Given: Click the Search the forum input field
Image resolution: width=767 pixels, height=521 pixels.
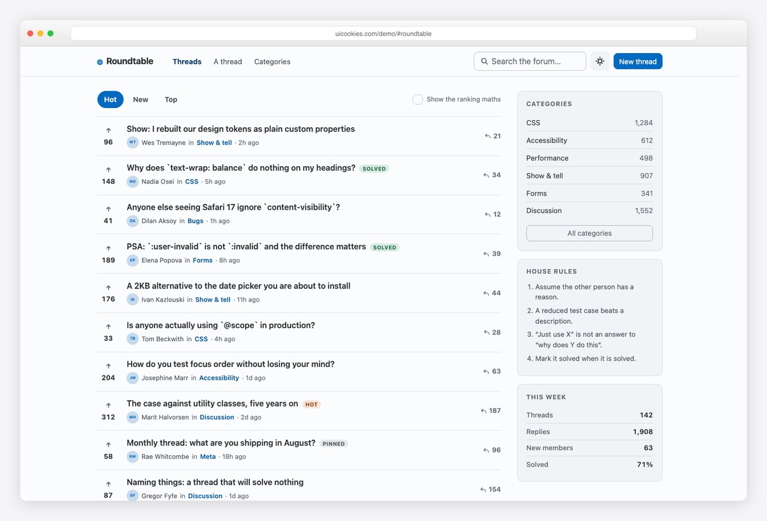Looking at the screenshot, I should coord(530,61).
